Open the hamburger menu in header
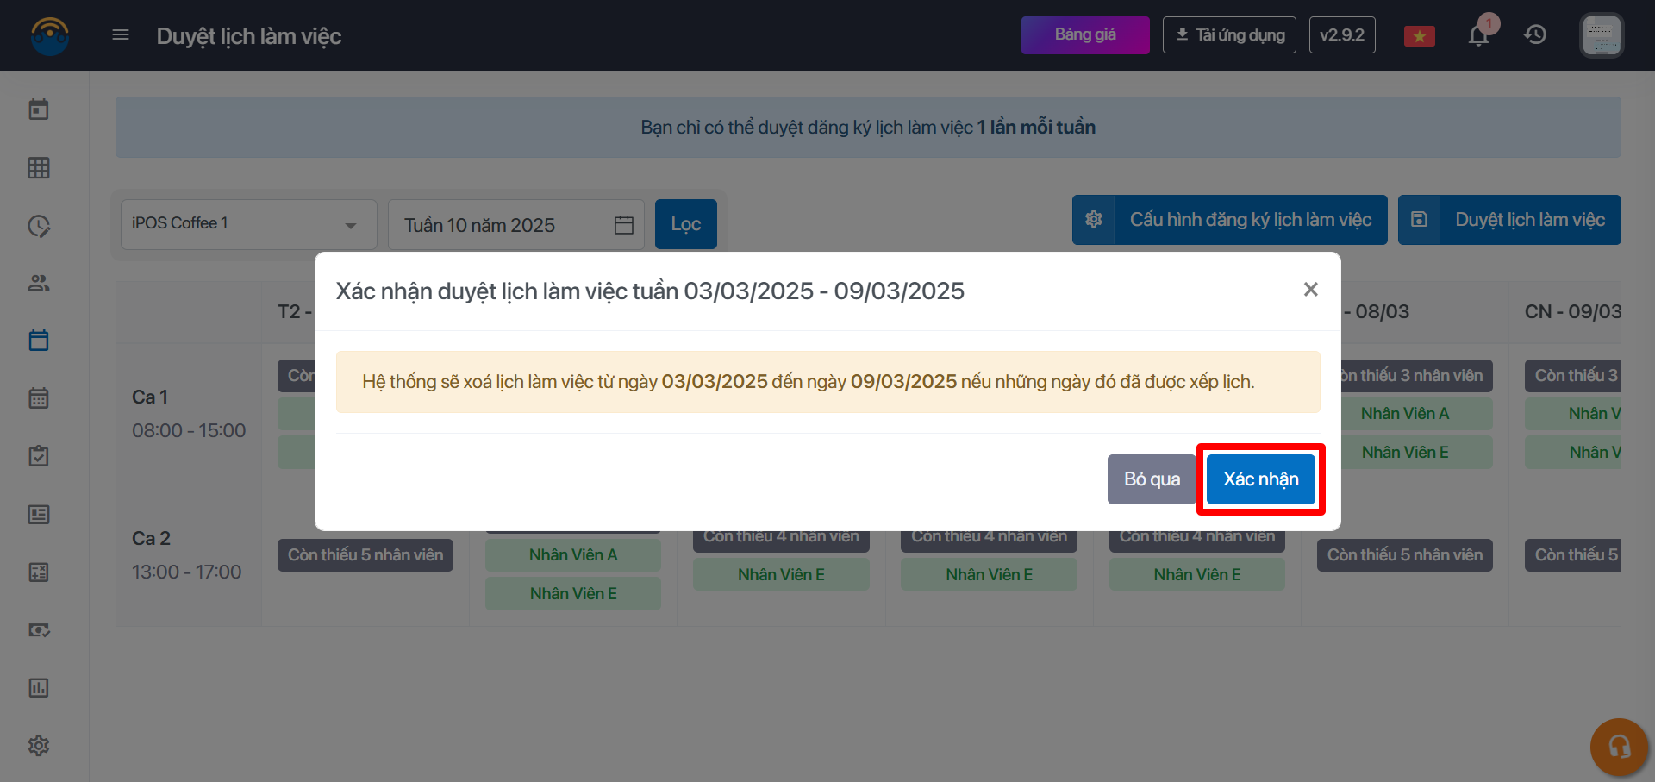Viewport: 1655px width, 782px height. (121, 35)
